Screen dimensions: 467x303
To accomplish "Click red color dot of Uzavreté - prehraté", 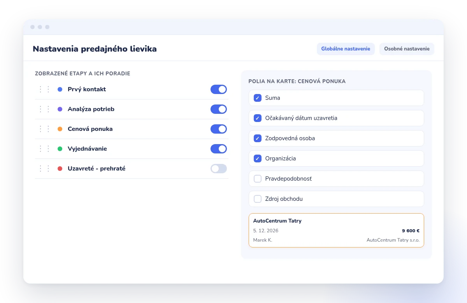I will point(60,169).
